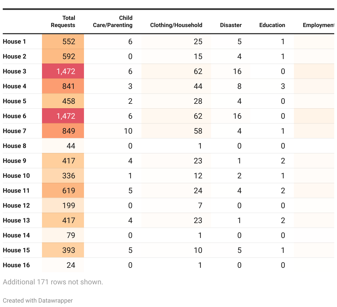The width and height of the screenshot is (337, 307).
Task: Click House 4 total requests cell 841
Action: 63,86
